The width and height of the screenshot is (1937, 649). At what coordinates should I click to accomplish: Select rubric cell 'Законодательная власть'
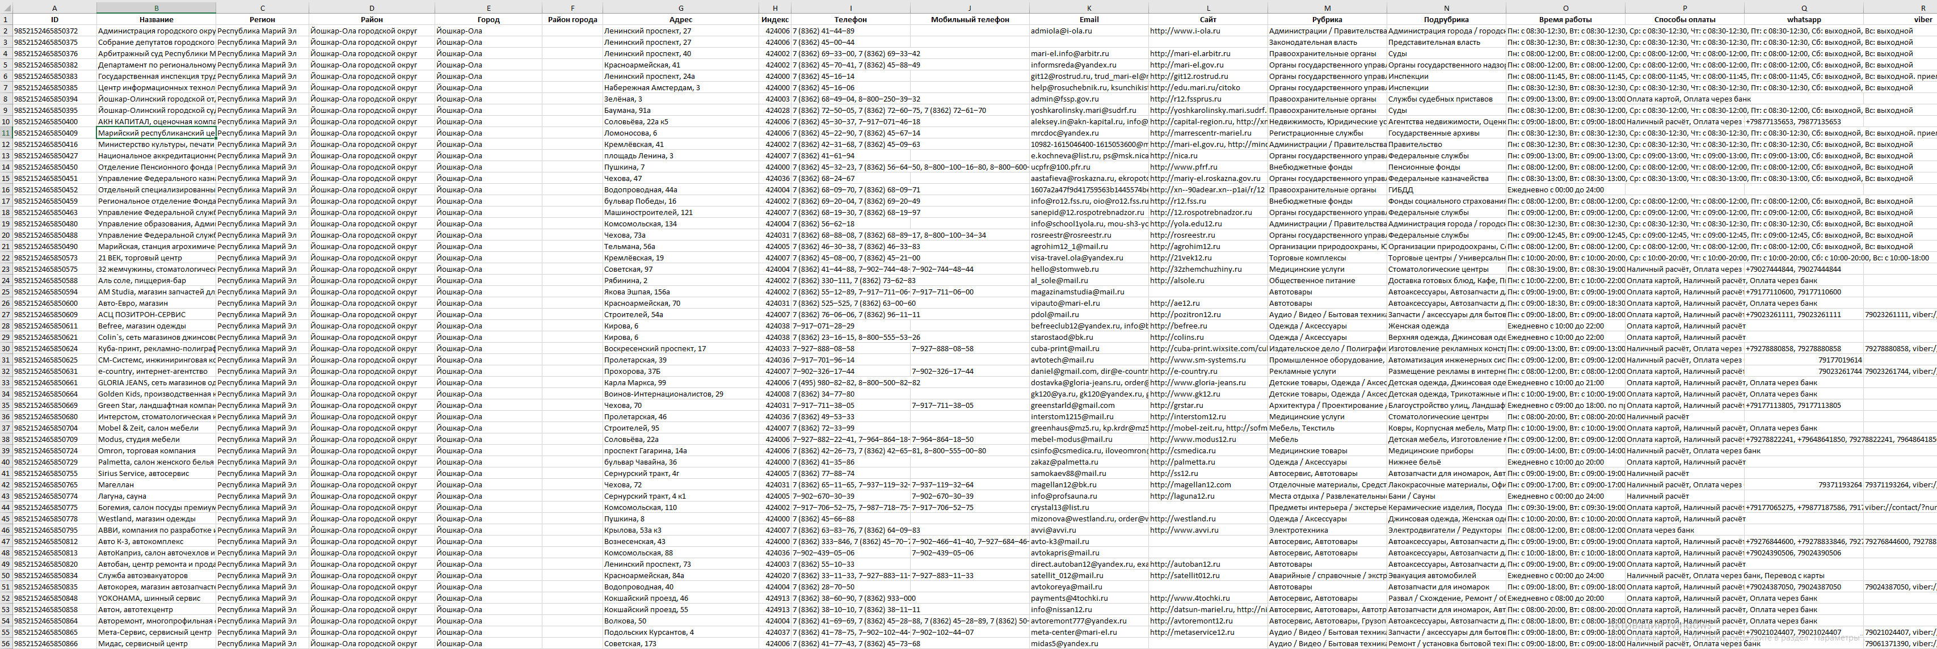click(x=1327, y=42)
